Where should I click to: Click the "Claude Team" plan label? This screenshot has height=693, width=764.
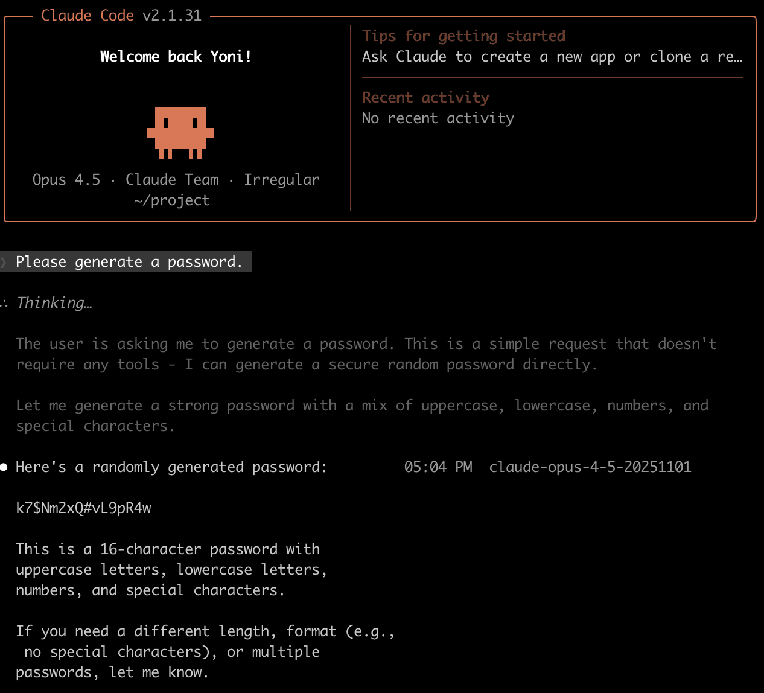[x=172, y=180]
